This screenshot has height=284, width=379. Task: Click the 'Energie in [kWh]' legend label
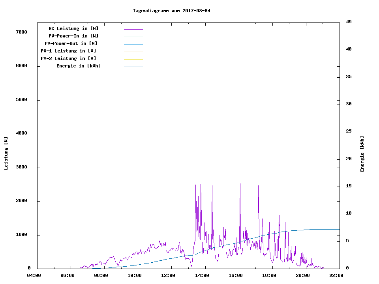(79, 66)
